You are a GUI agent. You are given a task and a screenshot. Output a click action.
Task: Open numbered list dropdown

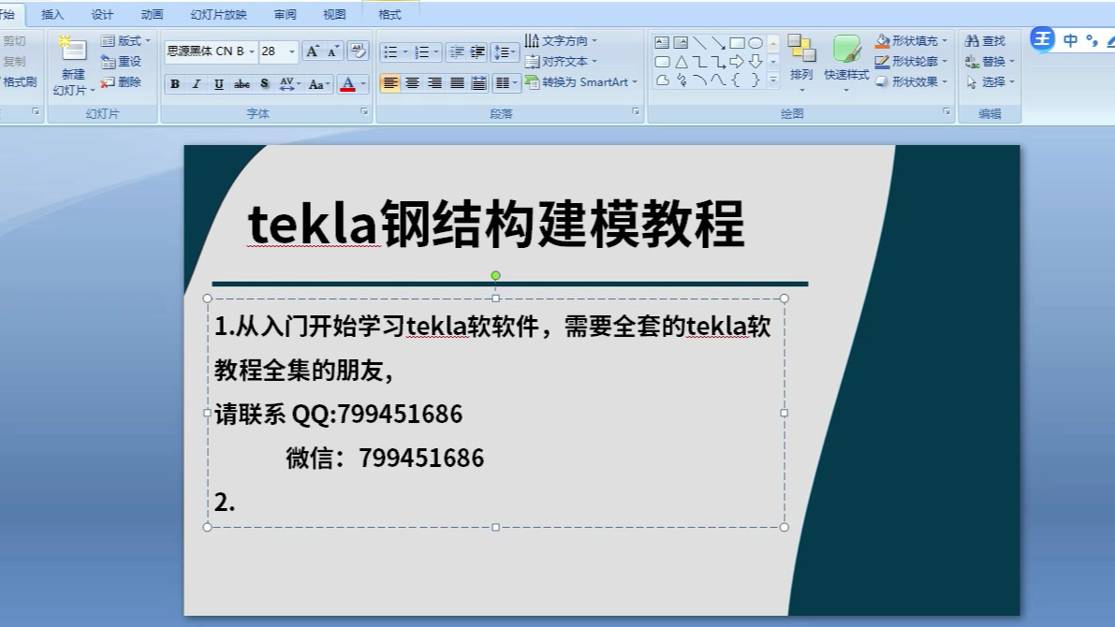pos(436,51)
